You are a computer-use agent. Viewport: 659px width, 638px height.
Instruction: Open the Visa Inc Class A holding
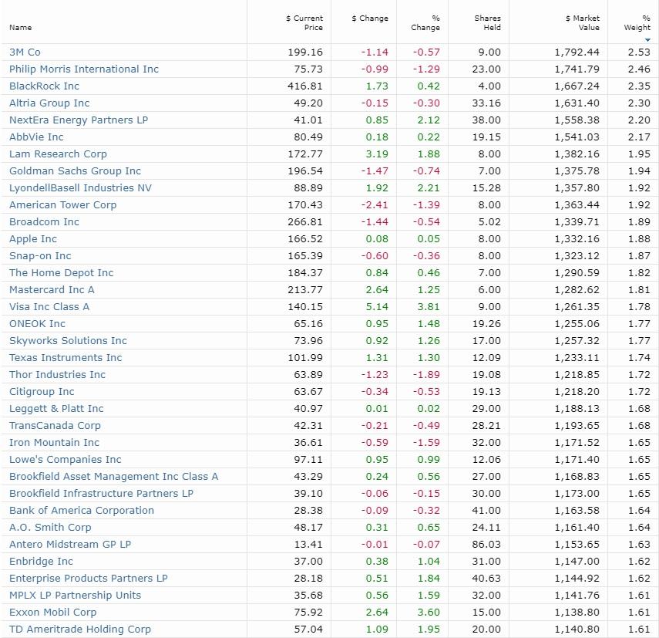[49, 306]
